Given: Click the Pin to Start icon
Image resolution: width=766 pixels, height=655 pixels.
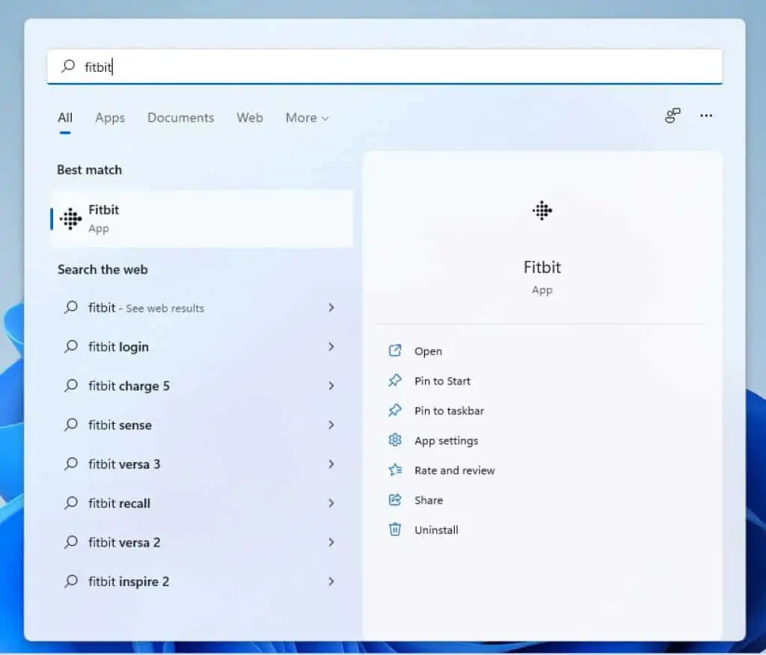Looking at the screenshot, I should pyautogui.click(x=396, y=381).
